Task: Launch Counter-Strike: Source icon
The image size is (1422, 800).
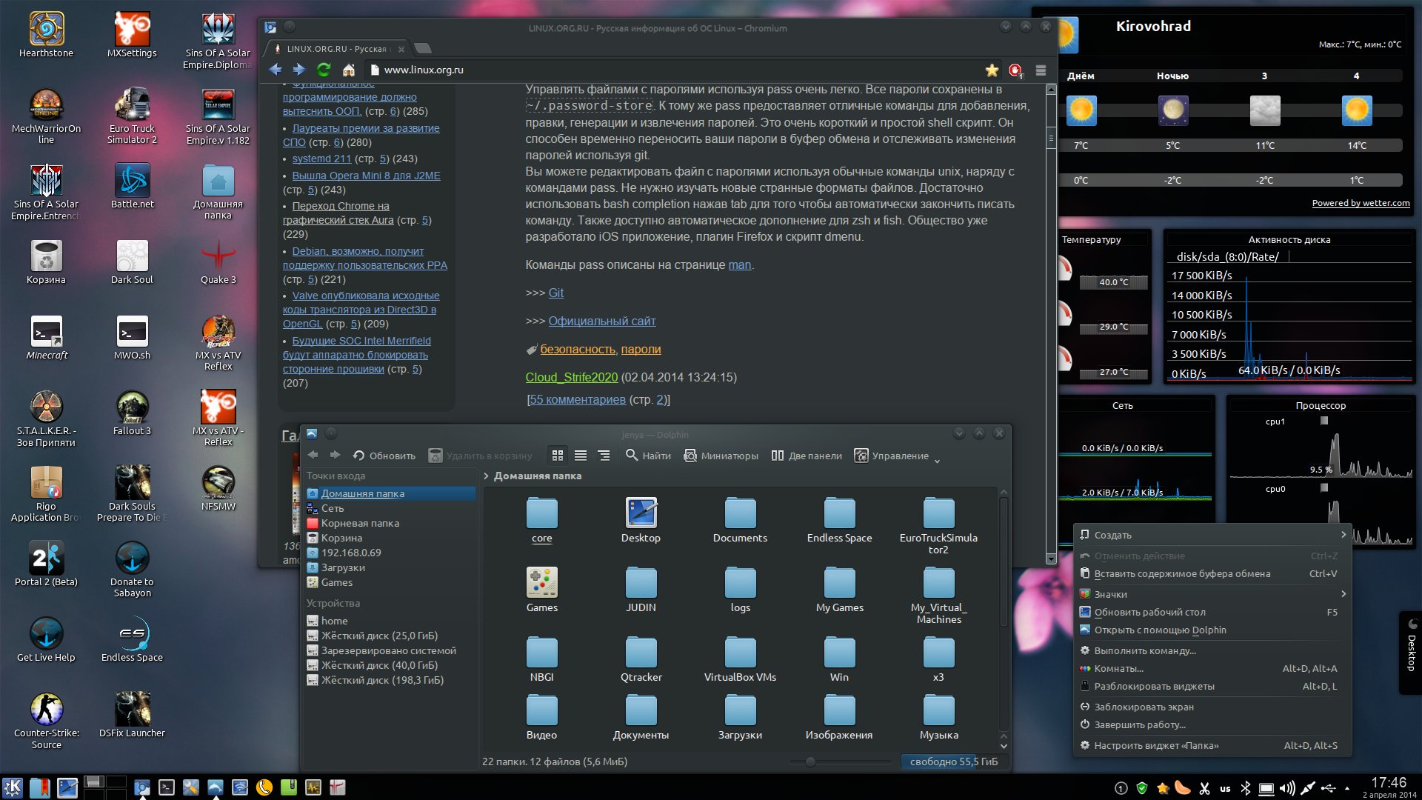Action: 47,709
